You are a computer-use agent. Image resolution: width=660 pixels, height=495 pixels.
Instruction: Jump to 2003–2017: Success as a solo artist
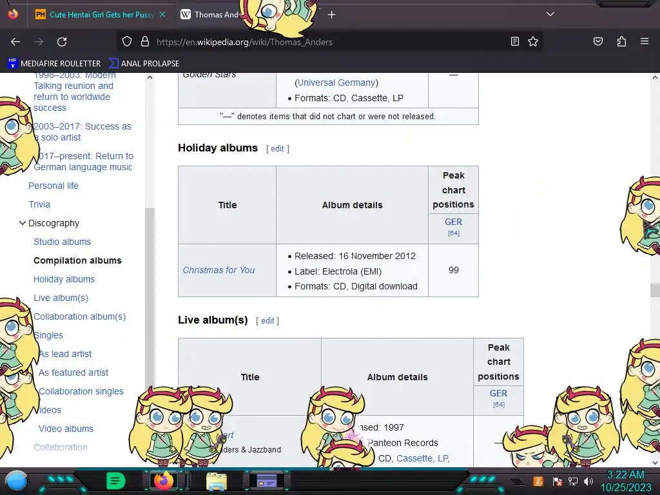[x=82, y=131]
